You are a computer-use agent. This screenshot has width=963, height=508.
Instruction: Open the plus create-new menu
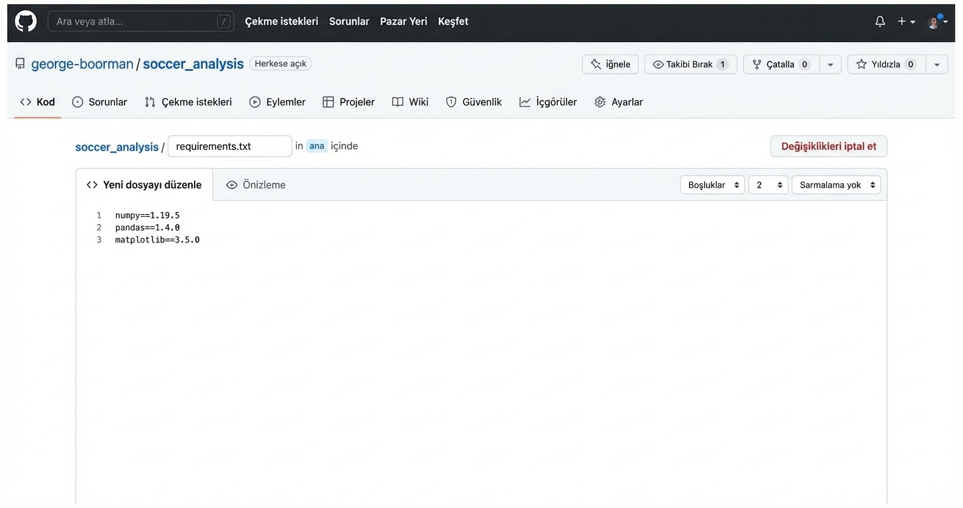coord(906,22)
